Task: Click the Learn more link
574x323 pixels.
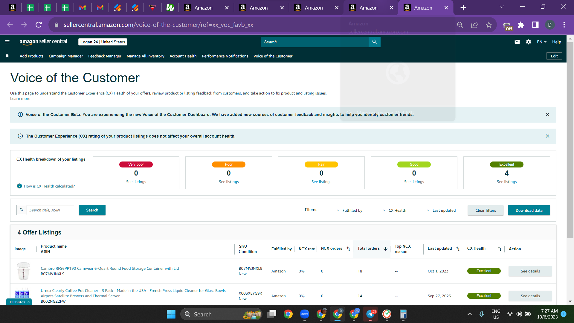Action: 20,99
